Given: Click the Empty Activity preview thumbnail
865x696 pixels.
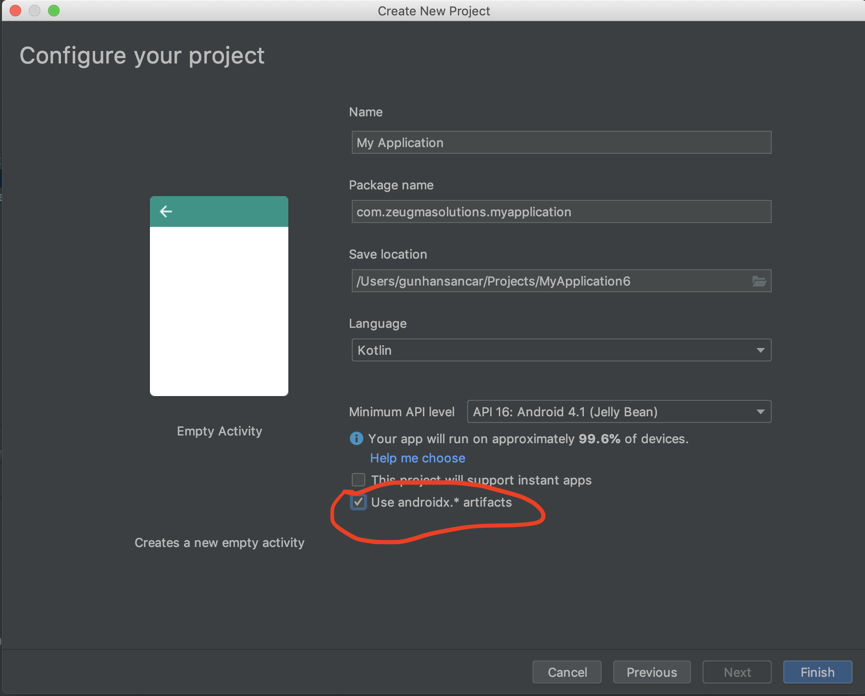Looking at the screenshot, I should 219,296.
